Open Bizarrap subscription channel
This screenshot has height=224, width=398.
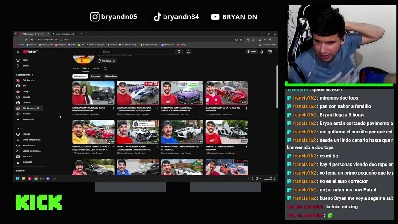(26, 97)
